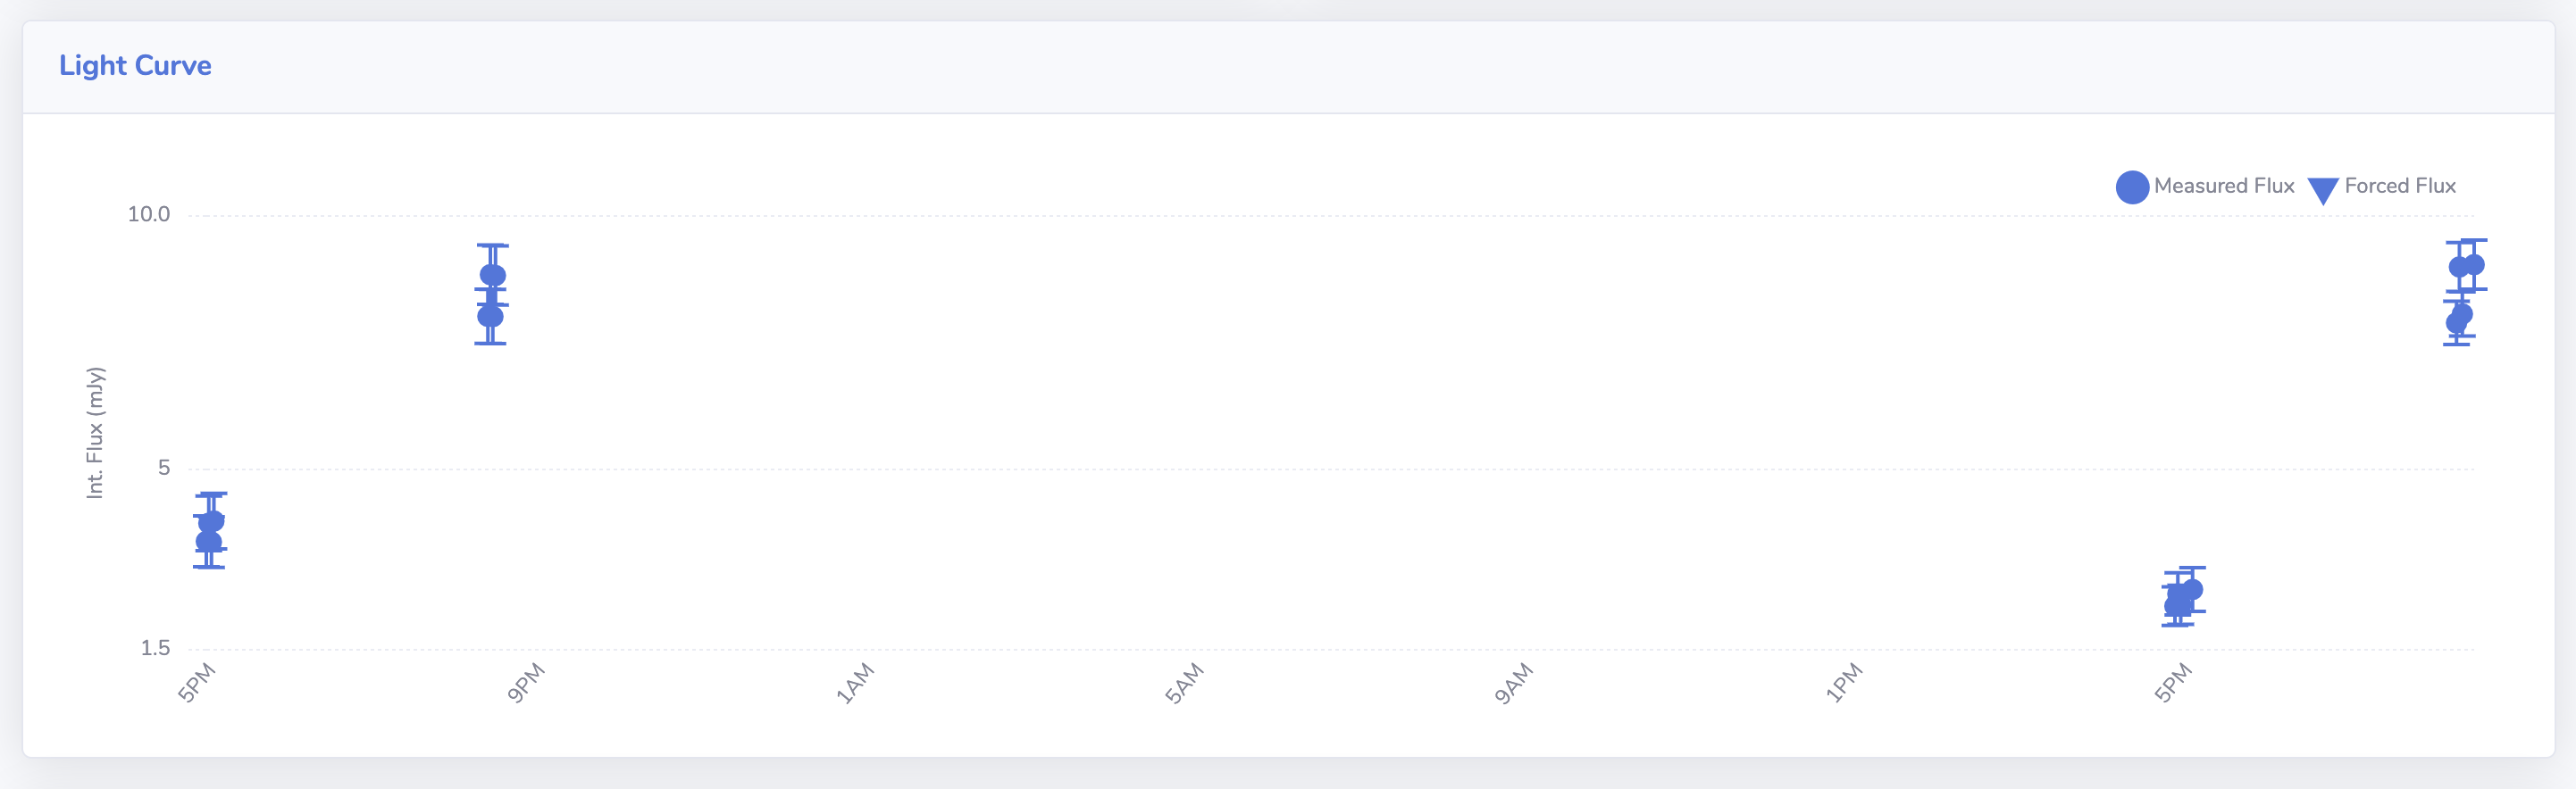This screenshot has width=2576, height=789.
Task: Toggle the Forced Flux triangle legend icon
Action: pos(2322,190)
